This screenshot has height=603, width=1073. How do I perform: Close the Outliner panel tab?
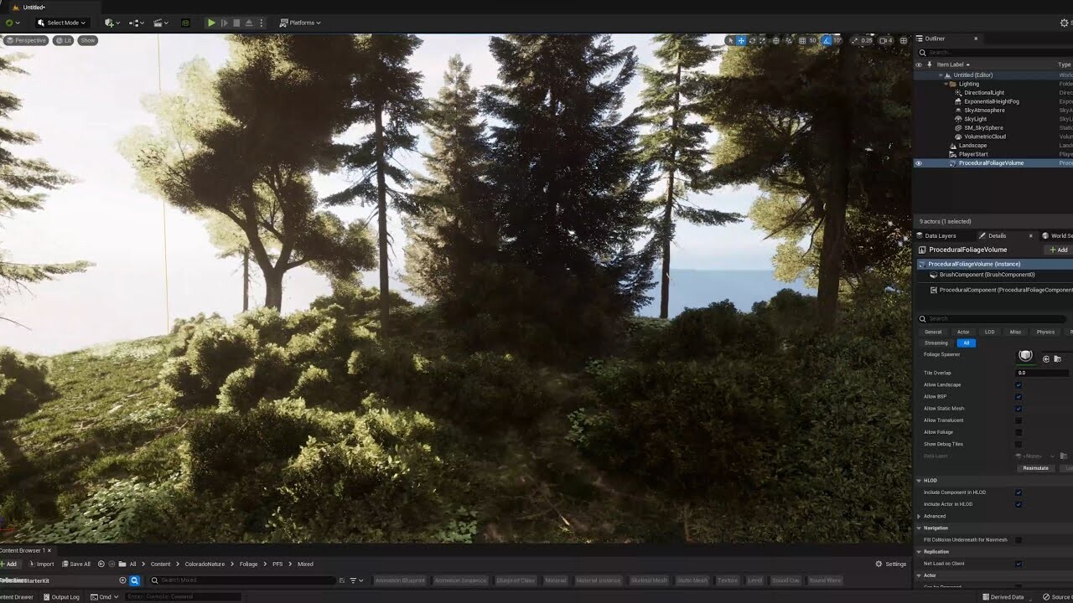pos(976,39)
